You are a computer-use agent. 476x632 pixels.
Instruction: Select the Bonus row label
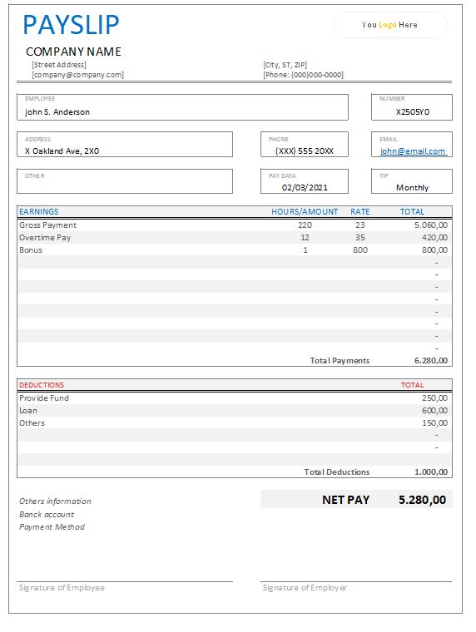click(31, 250)
